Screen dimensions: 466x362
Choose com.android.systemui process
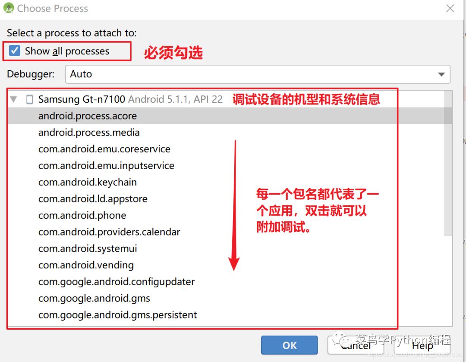click(226, 249)
